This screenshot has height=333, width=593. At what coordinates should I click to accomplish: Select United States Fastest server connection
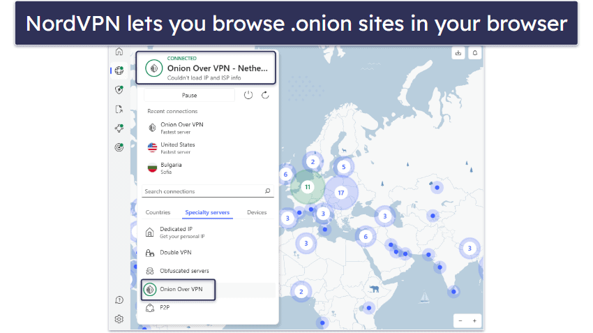click(208, 148)
